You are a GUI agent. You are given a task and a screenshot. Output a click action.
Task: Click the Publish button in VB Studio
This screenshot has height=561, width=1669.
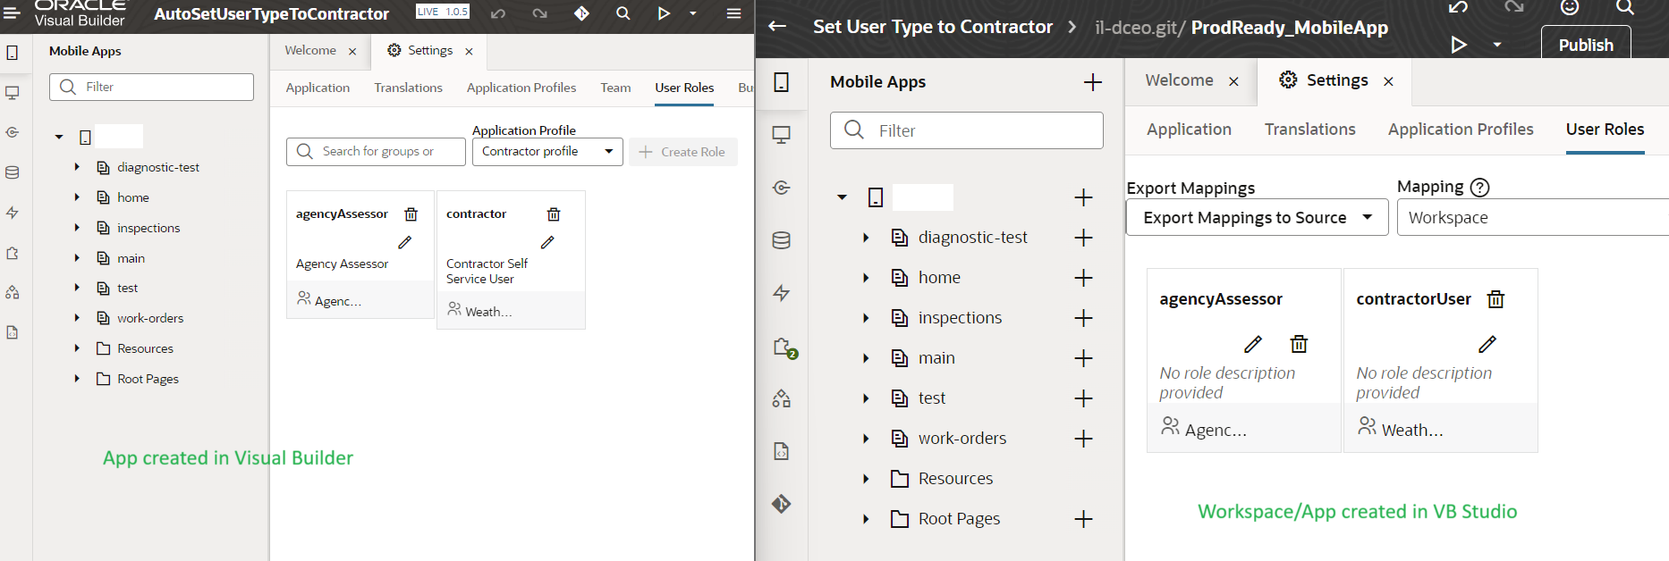[1586, 44]
